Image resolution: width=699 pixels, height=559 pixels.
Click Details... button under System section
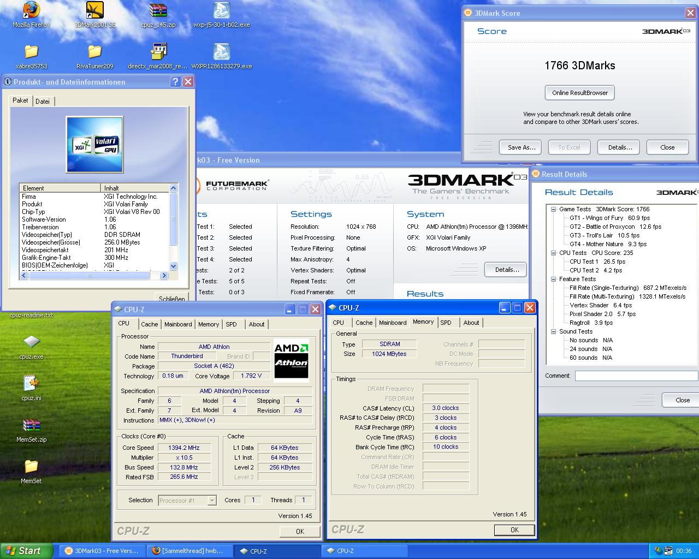click(506, 270)
